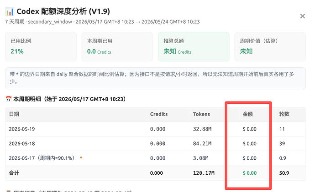The width and height of the screenshot is (315, 192).
Task: Click the bar chart icon beside Codex title
Action: tap(10, 12)
